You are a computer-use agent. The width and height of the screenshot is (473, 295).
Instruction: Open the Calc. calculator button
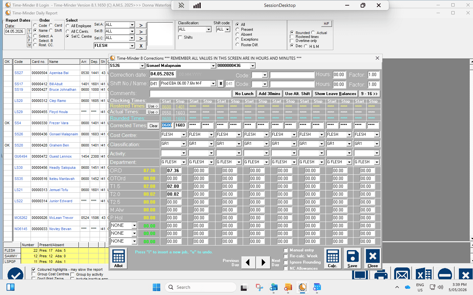point(332,258)
